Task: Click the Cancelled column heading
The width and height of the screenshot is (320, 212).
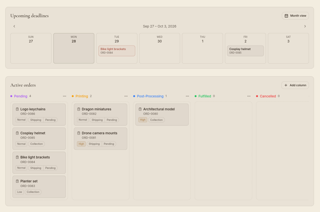Action: [268, 96]
